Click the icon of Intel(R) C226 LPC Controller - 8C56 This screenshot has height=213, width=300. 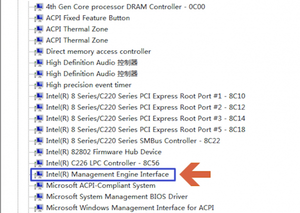(x=39, y=163)
